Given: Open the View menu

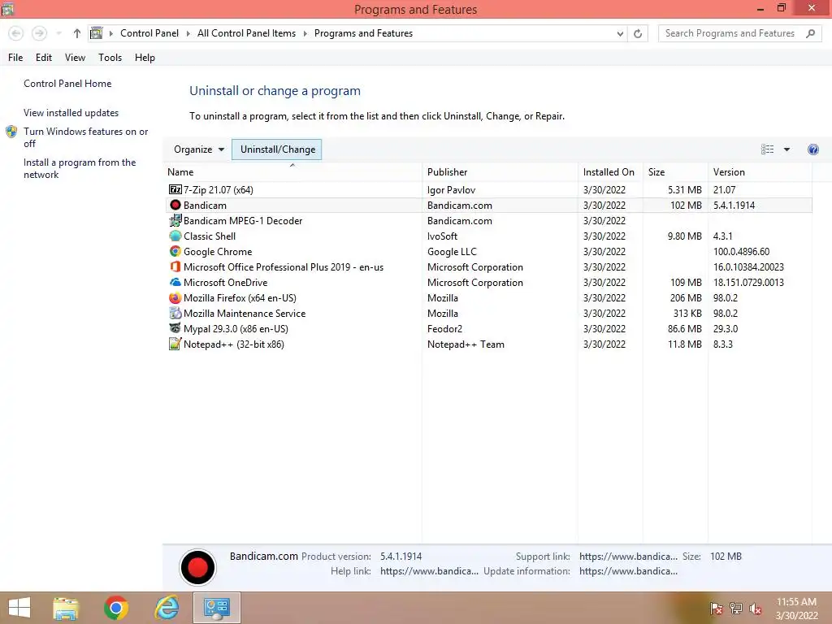Looking at the screenshot, I should pyautogui.click(x=75, y=58).
